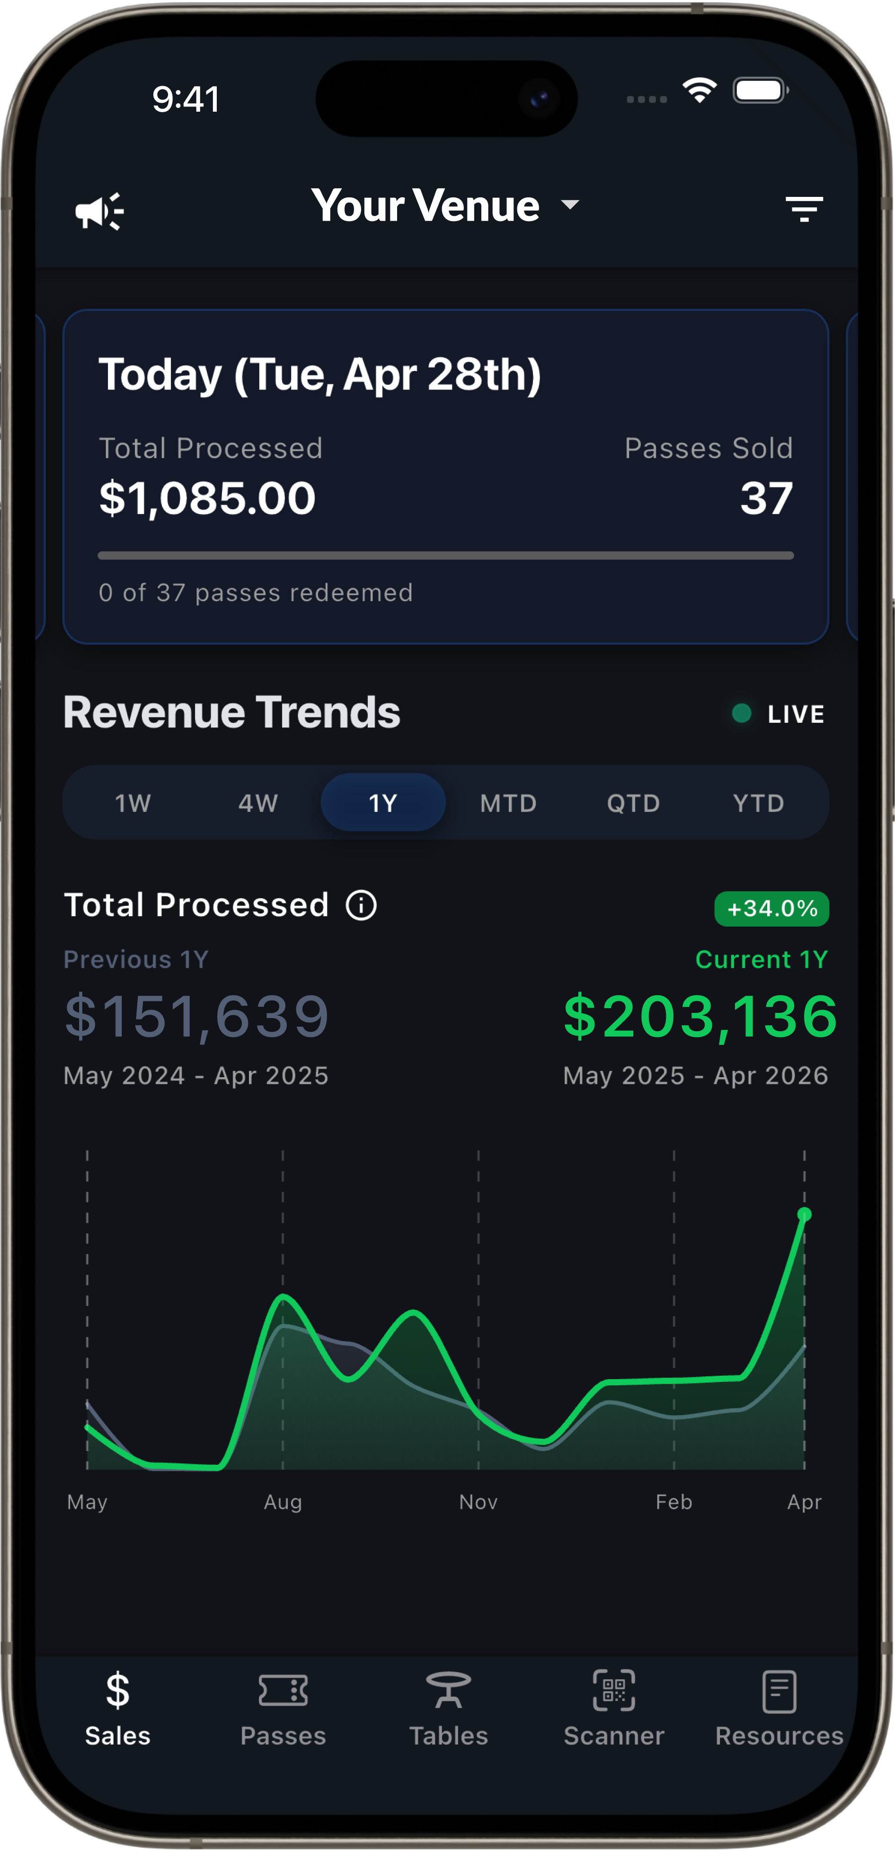Tap the chart's latest Apr data point
Image resolution: width=895 pixels, height=1851 pixels.
(805, 1215)
